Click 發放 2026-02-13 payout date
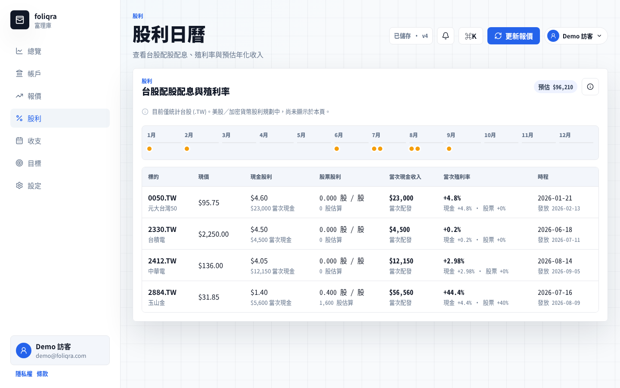 click(x=559, y=208)
